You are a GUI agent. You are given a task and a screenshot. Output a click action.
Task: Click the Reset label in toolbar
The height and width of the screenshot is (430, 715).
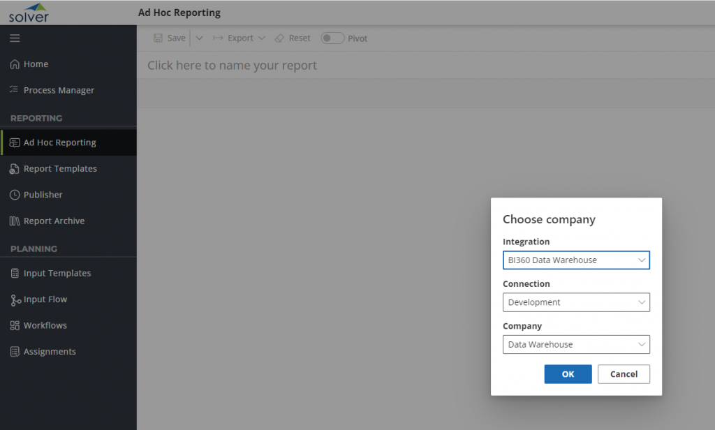[x=300, y=38]
